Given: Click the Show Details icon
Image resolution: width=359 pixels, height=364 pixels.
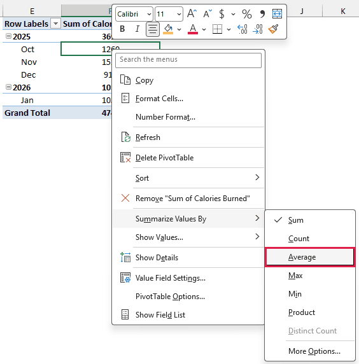Looking at the screenshot, I should tap(125, 257).
